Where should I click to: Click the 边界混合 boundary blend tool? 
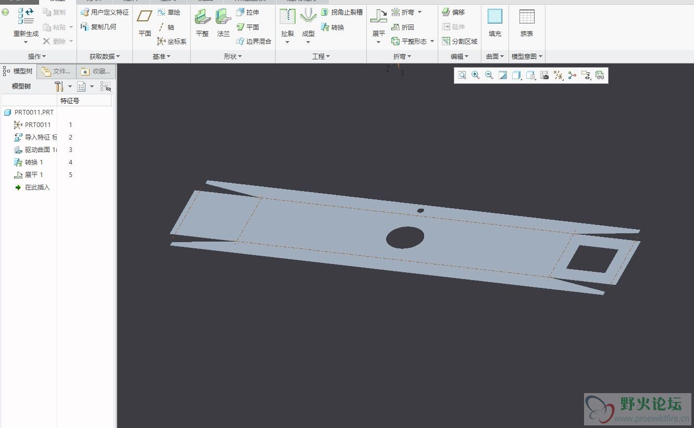254,41
